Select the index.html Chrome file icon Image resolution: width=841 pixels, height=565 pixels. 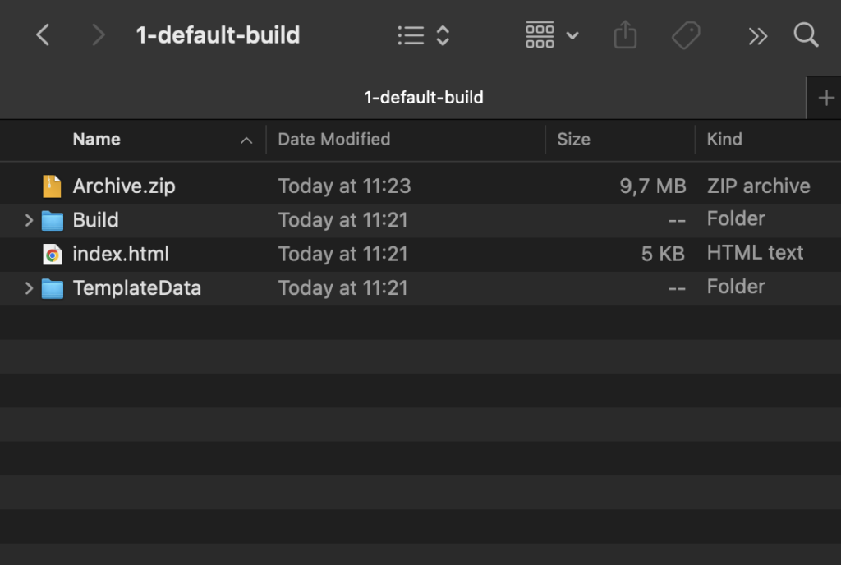point(52,255)
